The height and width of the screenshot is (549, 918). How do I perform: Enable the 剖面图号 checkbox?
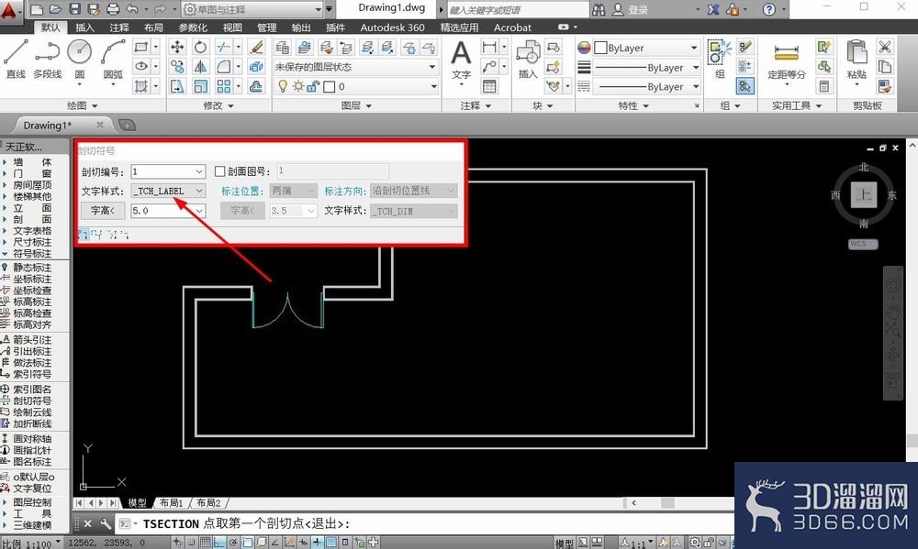[220, 171]
